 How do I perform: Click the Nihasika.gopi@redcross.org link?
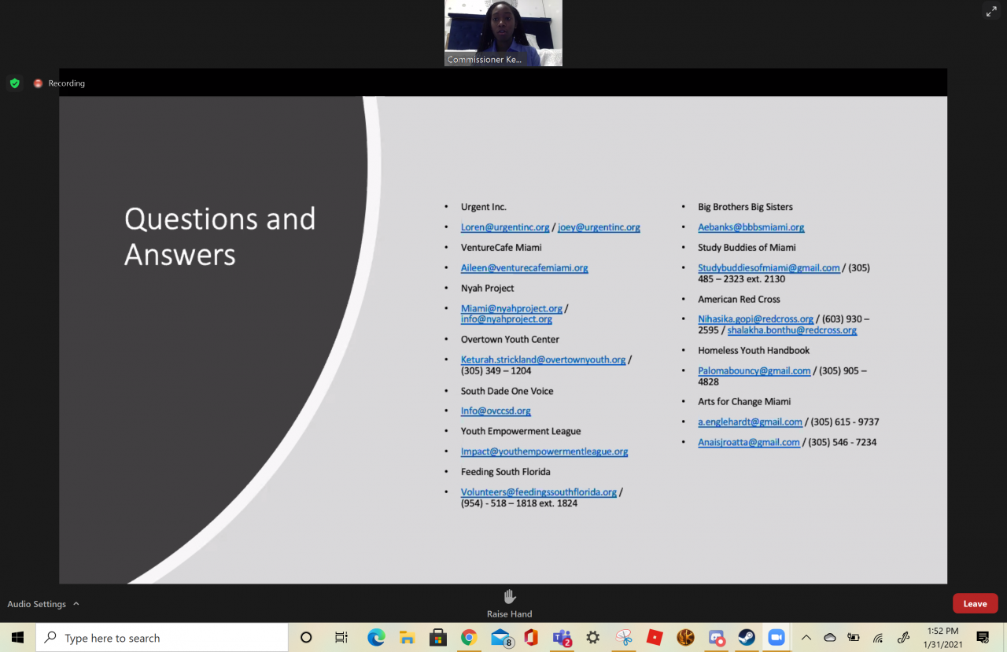coord(756,319)
